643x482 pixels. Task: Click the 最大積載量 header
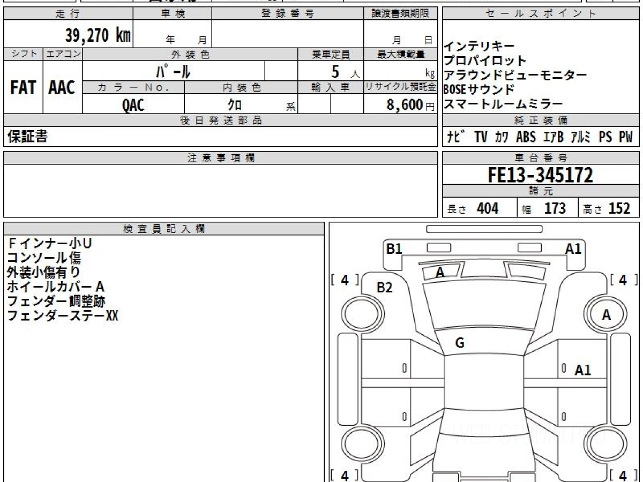[x=400, y=54]
